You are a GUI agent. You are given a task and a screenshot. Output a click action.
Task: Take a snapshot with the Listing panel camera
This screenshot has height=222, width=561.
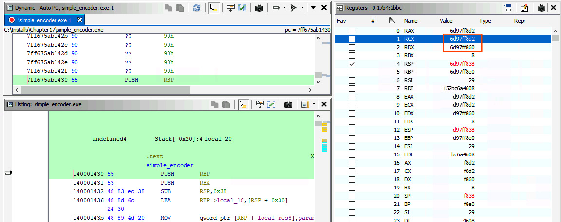point(288,104)
